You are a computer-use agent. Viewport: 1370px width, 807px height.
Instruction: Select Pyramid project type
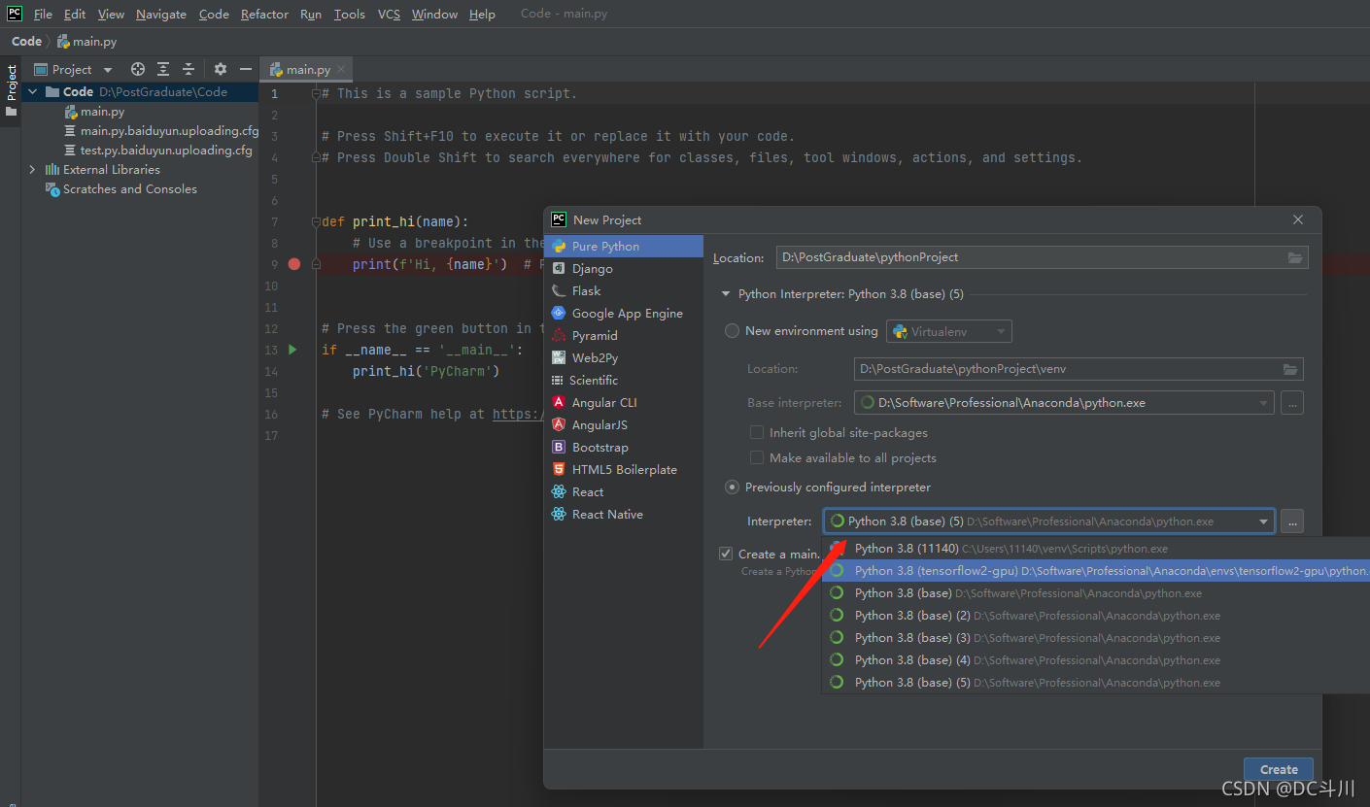pyautogui.click(x=624, y=336)
